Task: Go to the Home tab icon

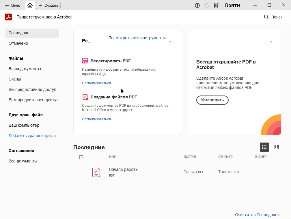Action: click(30, 5)
